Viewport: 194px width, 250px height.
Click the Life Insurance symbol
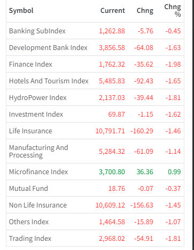tap(31, 131)
